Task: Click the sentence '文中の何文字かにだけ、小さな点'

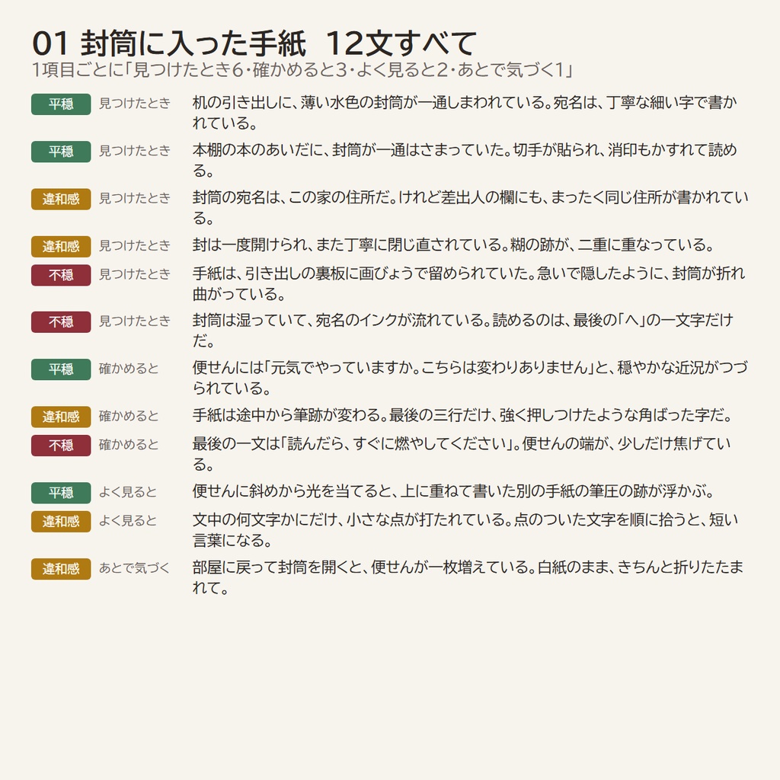Action: coord(465,530)
